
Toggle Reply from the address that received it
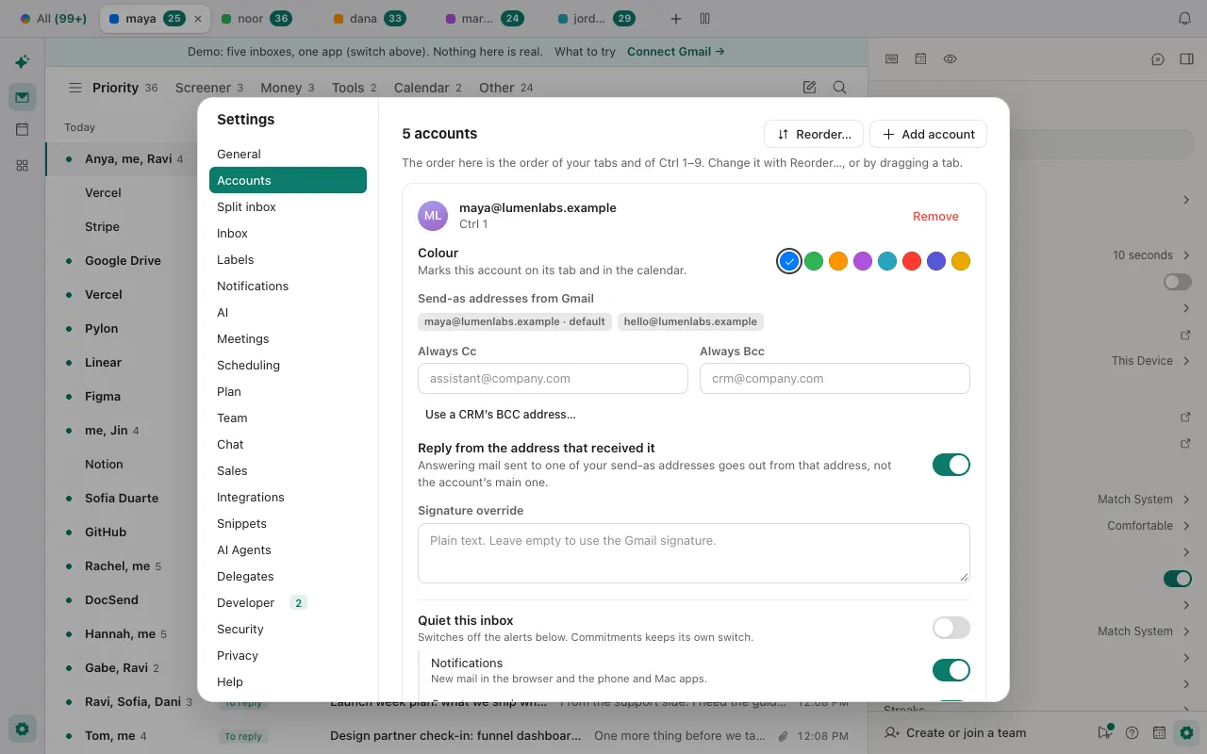tap(951, 465)
